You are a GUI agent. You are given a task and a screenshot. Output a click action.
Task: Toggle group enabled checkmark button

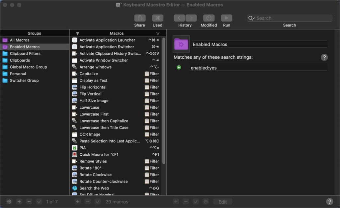point(39,201)
